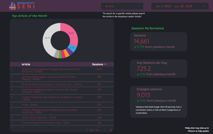This screenshot has width=213, height=134.
Task: Go to next page of article table
Action: tap(111, 130)
